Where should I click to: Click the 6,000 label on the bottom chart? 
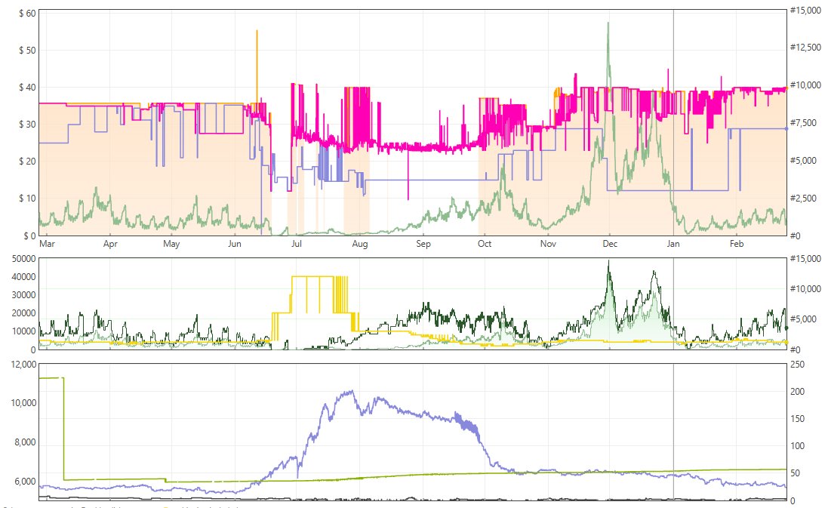pyautogui.click(x=26, y=482)
